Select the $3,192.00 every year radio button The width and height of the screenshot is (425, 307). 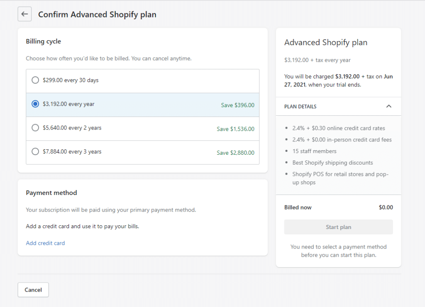click(x=35, y=104)
